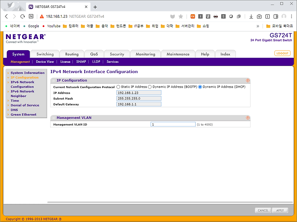This screenshot has height=222, width=297.
Task: Click the horizontal scrollbar at page bottom
Action: pos(170,202)
